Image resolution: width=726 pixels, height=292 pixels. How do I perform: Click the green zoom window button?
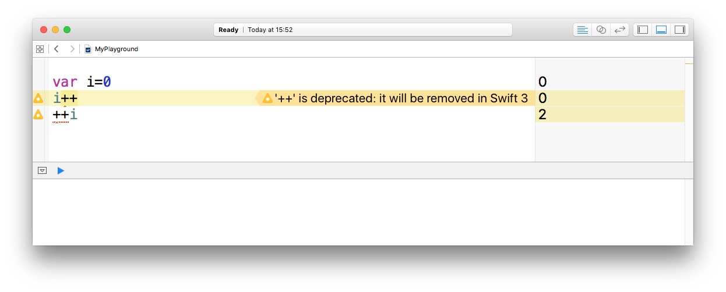[67, 30]
